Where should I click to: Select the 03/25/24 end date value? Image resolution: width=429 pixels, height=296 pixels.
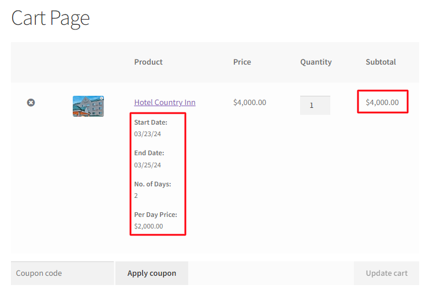(147, 165)
